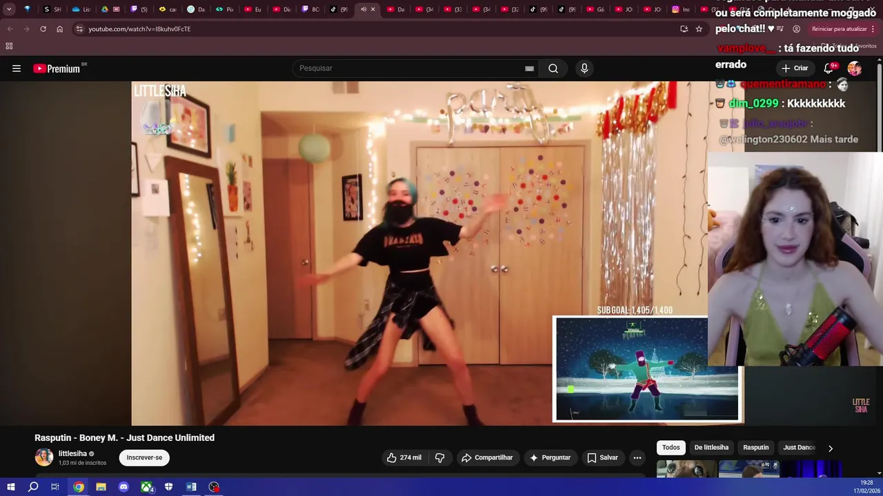Show more filter chips with right arrow

coord(831,448)
